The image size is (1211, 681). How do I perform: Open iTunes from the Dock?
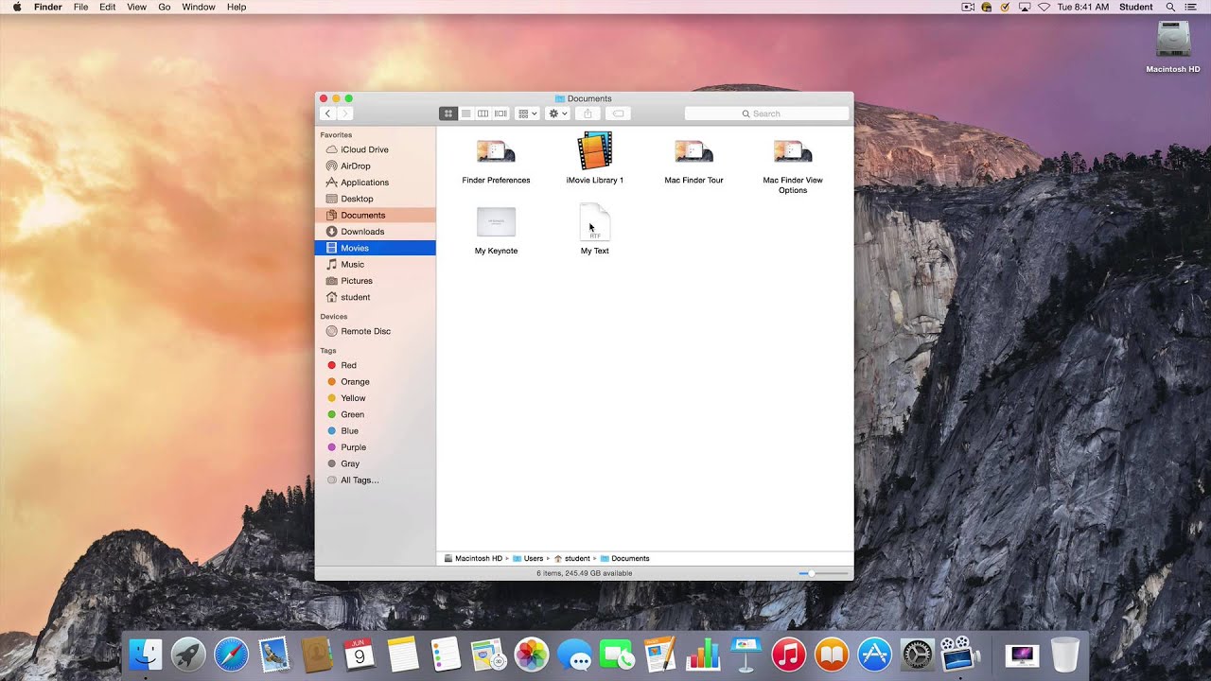tap(788, 654)
